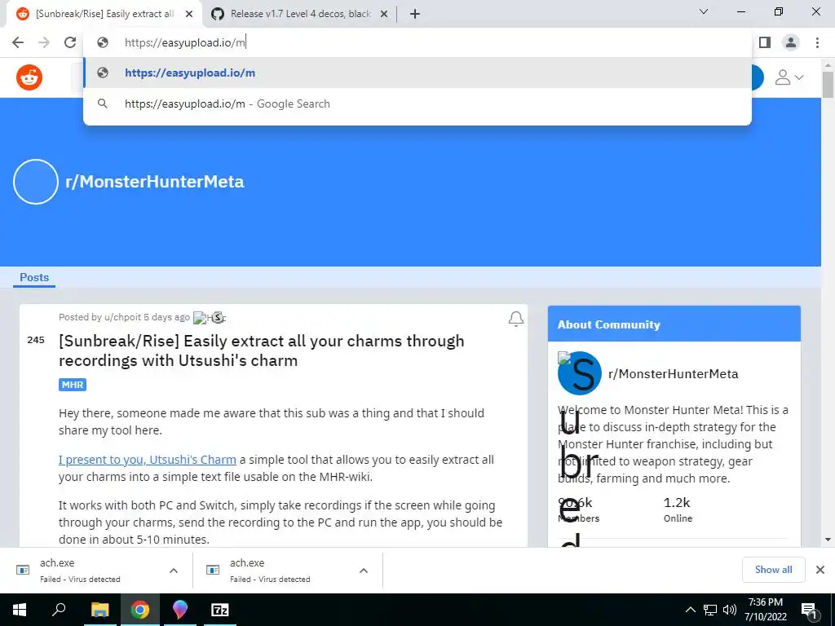Image resolution: width=835 pixels, height=626 pixels.
Task: Open a new tab with the plus icon
Action: [x=415, y=14]
